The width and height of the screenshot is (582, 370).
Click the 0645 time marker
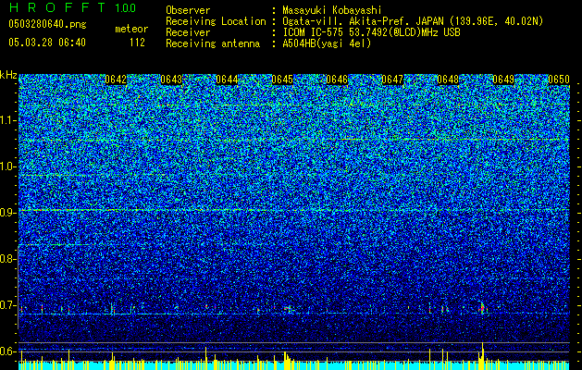282,80
